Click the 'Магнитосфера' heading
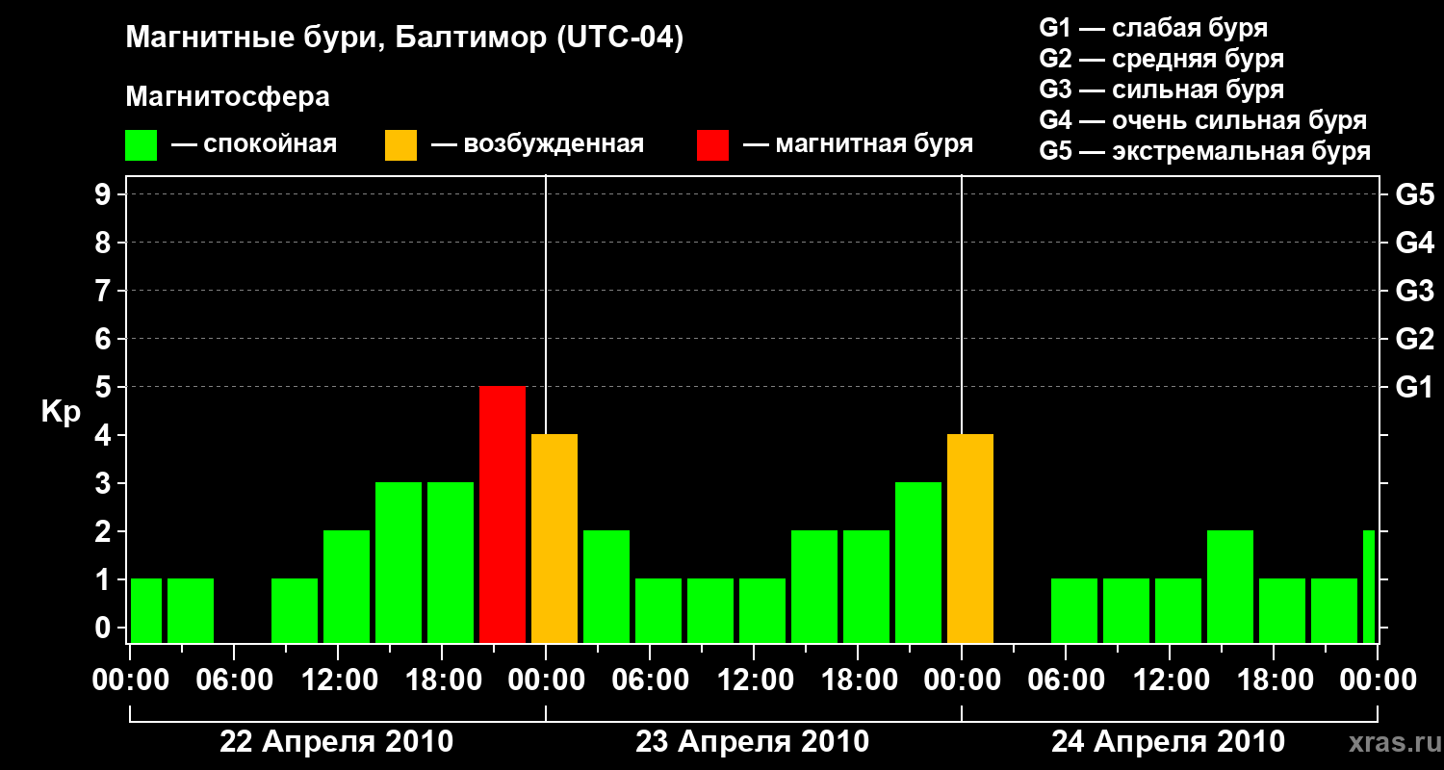 (227, 97)
